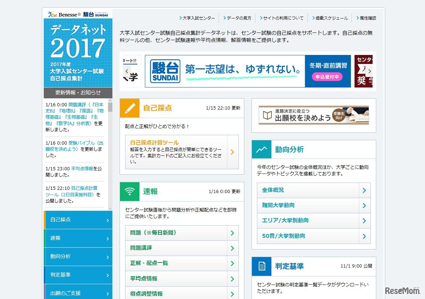Open the 問題講評 news link dated 1/16
The image size is (425, 299).
pos(74,114)
